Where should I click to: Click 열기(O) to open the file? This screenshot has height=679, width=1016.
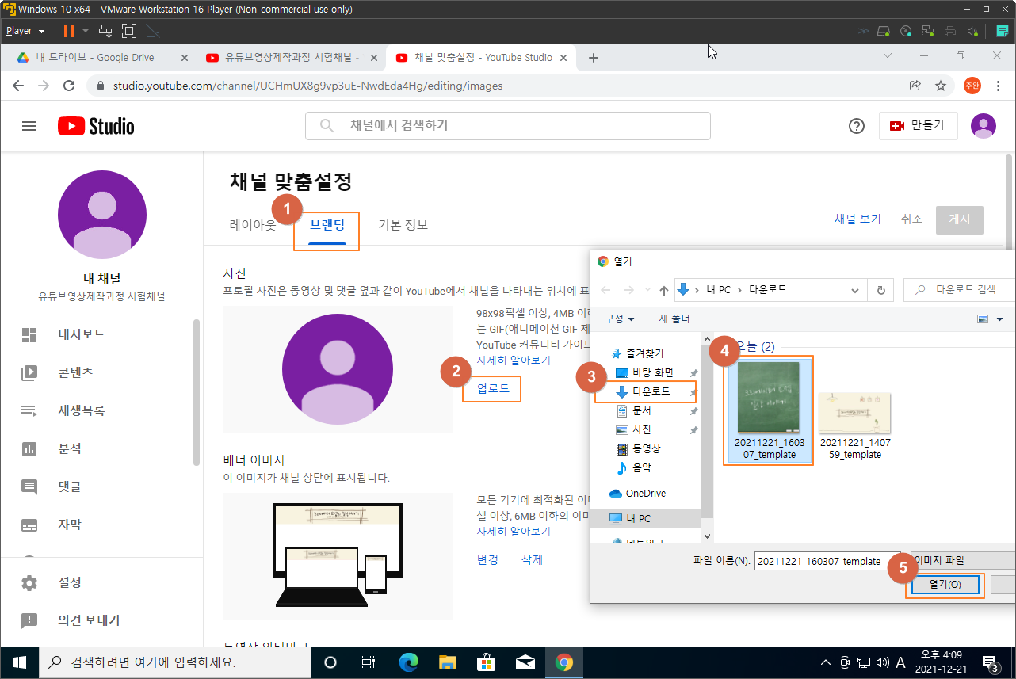(944, 585)
